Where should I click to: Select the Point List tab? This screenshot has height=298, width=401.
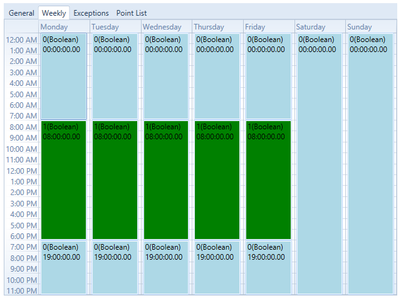click(132, 13)
